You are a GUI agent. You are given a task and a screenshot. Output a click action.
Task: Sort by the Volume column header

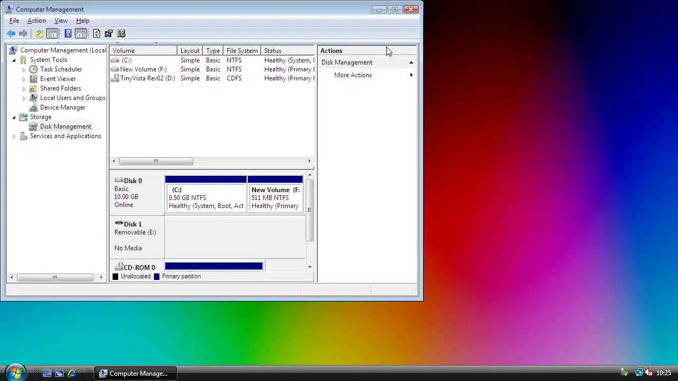coord(144,51)
